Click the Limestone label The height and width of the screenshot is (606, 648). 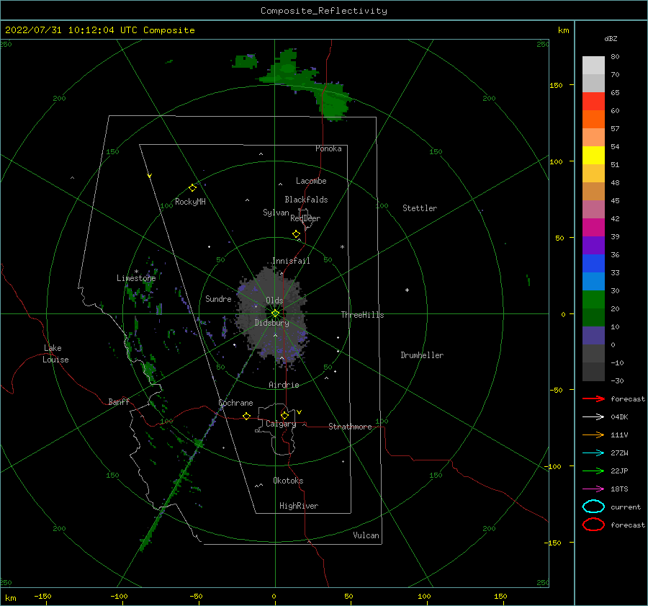136,278
